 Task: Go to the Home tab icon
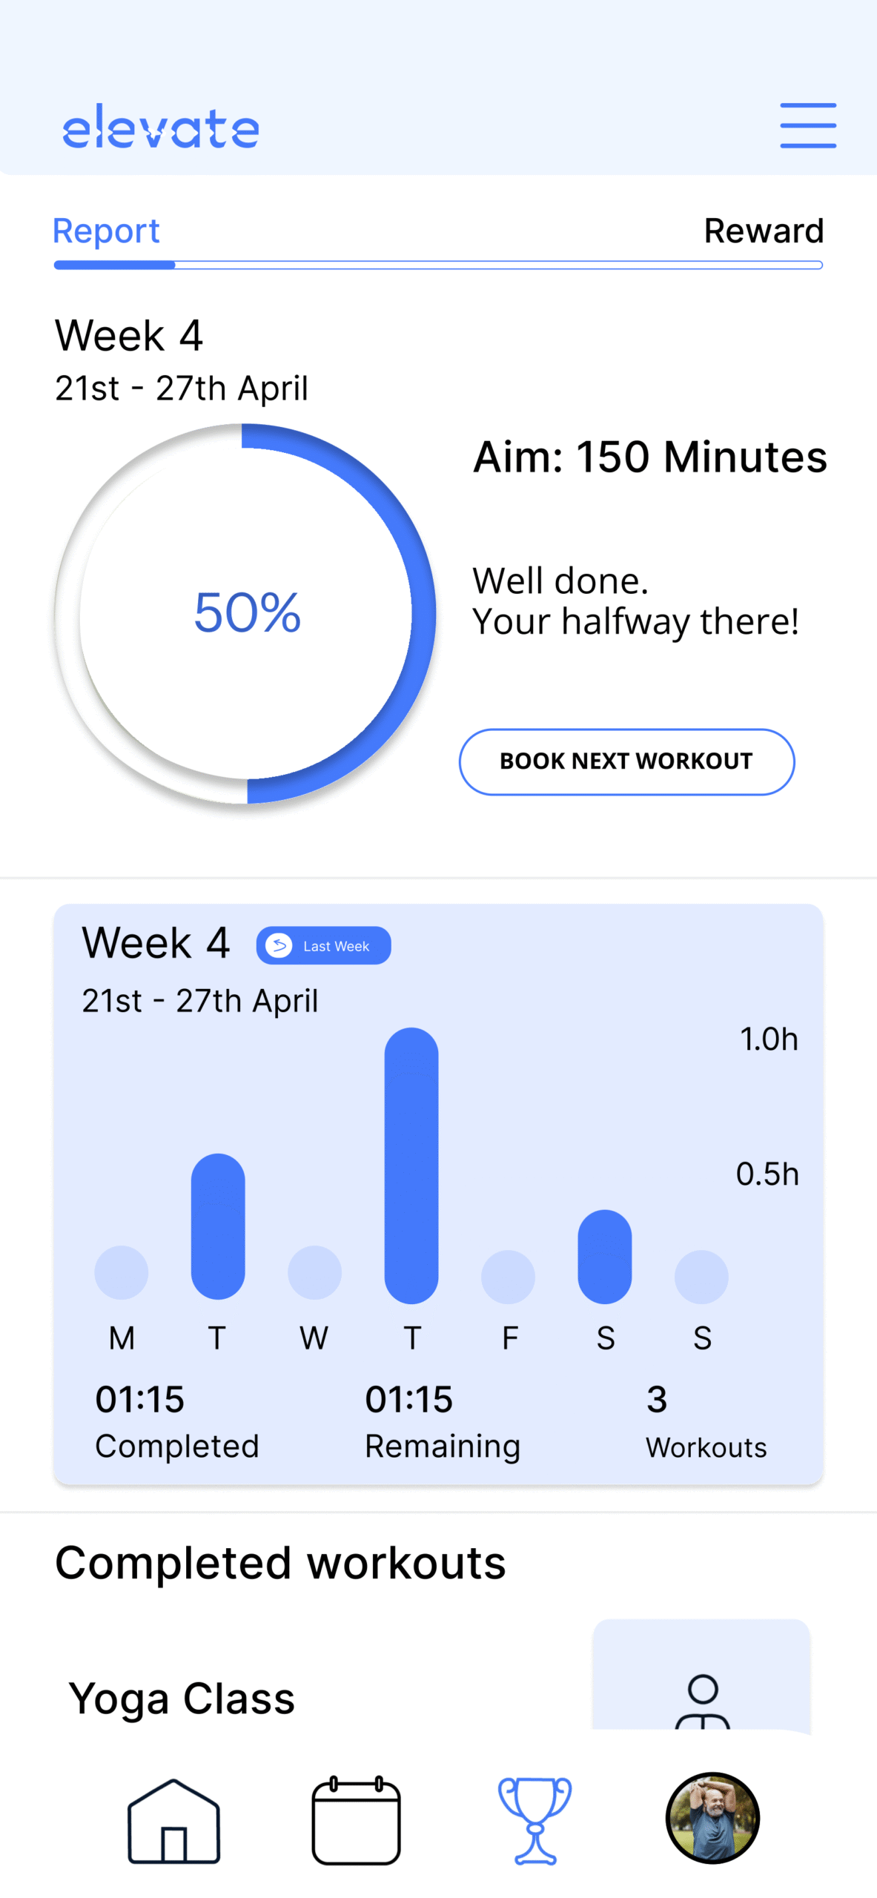click(x=174, y=1820)
